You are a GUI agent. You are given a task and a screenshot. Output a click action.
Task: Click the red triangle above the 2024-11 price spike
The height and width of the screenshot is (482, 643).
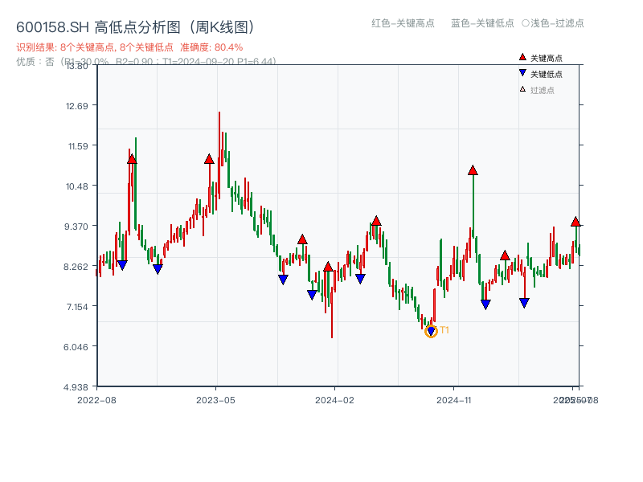[472, 170]
